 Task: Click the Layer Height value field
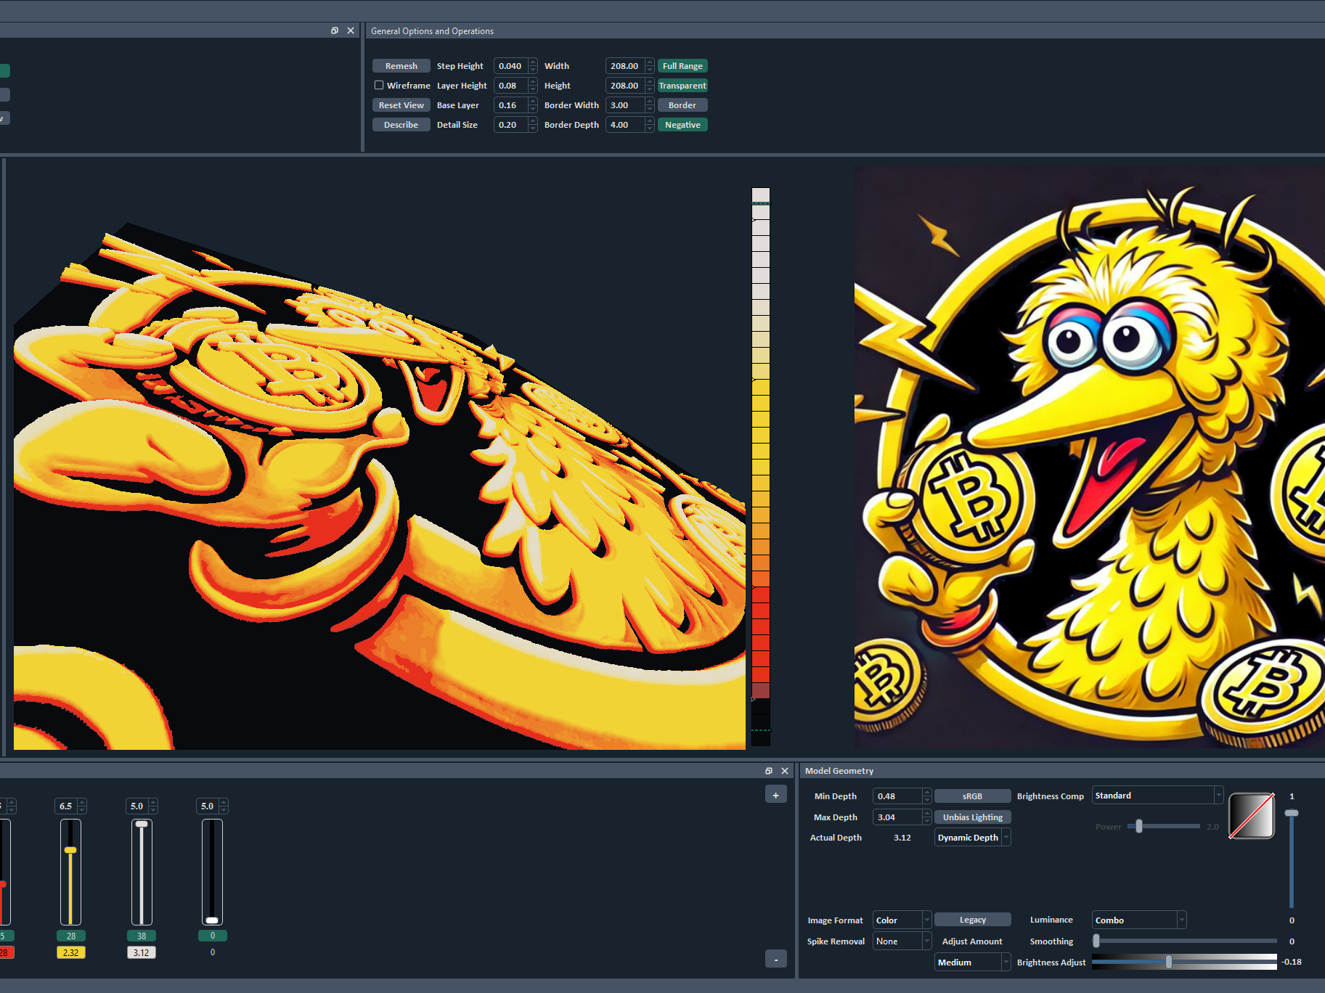[511, 86]
